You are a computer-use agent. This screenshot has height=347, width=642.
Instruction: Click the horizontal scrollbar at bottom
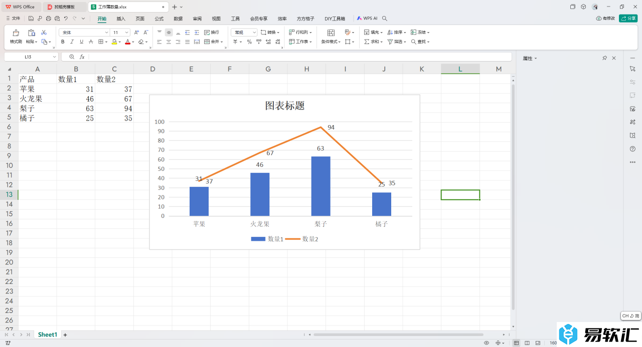pyautogui.click(x=398, y=334)
